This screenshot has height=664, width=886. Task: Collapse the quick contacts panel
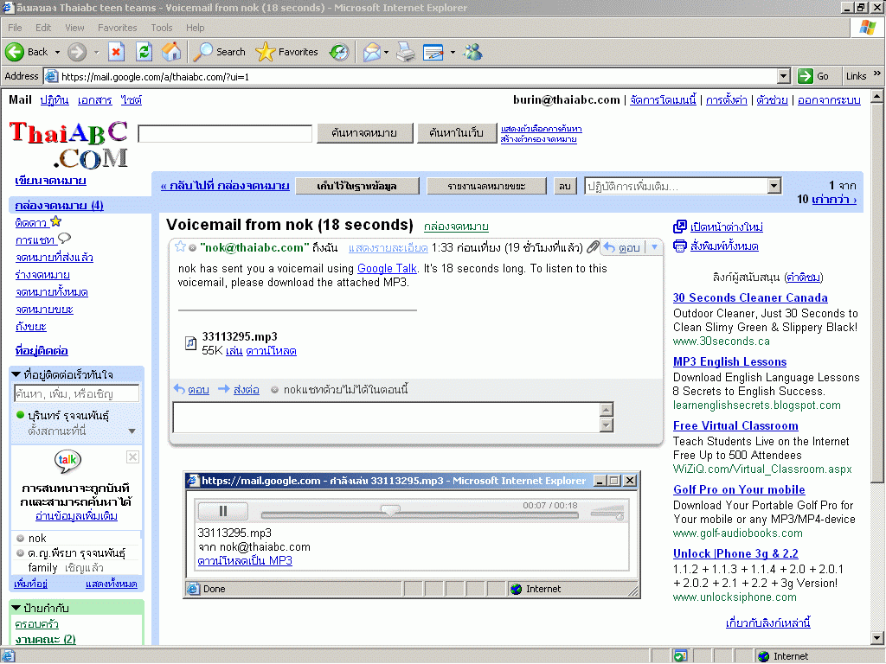click(x=16, y=374)
